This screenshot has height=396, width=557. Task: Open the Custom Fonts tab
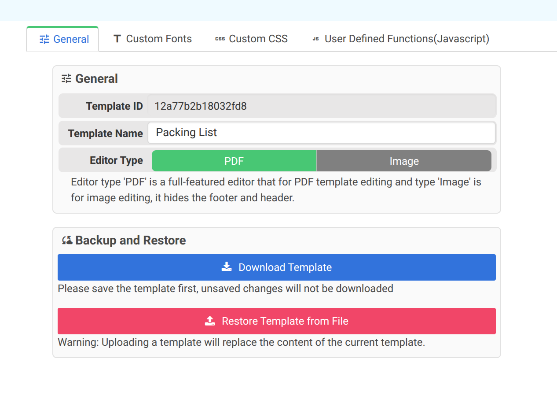coord(152,39)
